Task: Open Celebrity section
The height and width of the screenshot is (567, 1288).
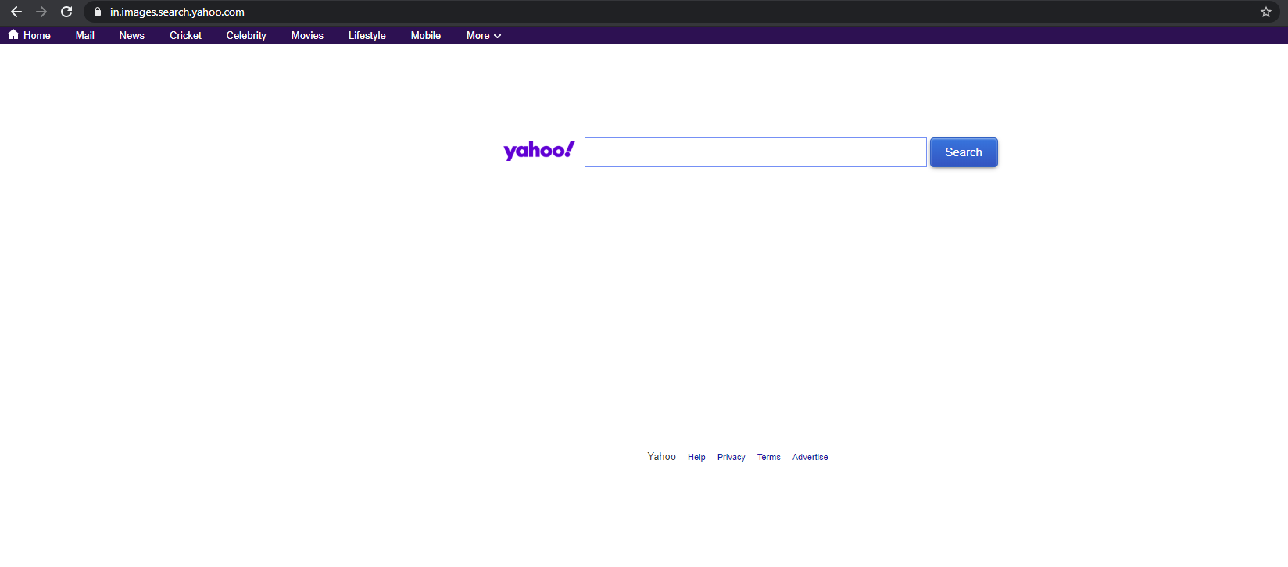Action: pyautogui.click(x=246, y=35)
